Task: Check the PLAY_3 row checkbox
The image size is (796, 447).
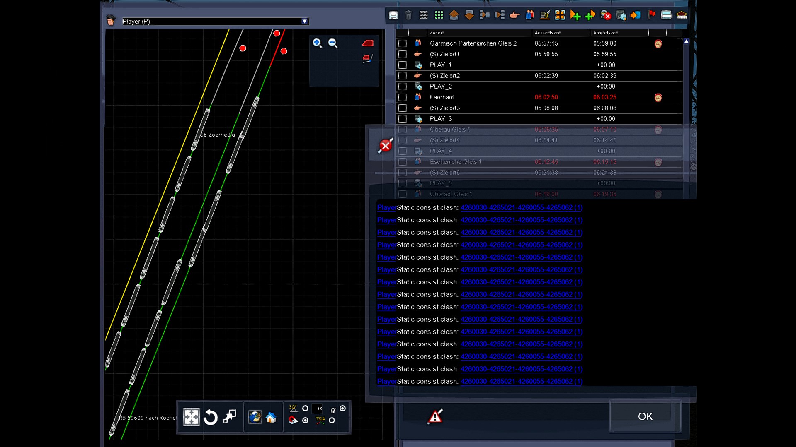Action: [x=402, y=119]
